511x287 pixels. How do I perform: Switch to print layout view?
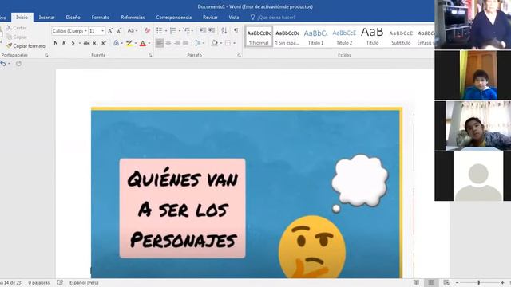(x=431, y=282)
